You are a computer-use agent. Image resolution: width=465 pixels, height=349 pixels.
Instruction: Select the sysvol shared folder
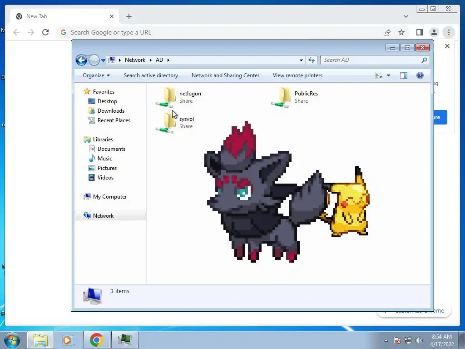coord(175,122)
